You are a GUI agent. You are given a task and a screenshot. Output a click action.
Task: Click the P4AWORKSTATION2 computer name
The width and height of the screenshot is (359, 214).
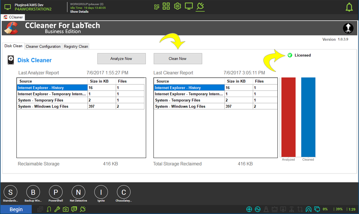tap(33, 9)
